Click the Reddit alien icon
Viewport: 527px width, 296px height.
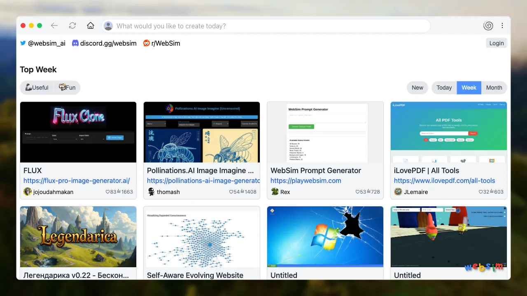click(x=146, y=43)
